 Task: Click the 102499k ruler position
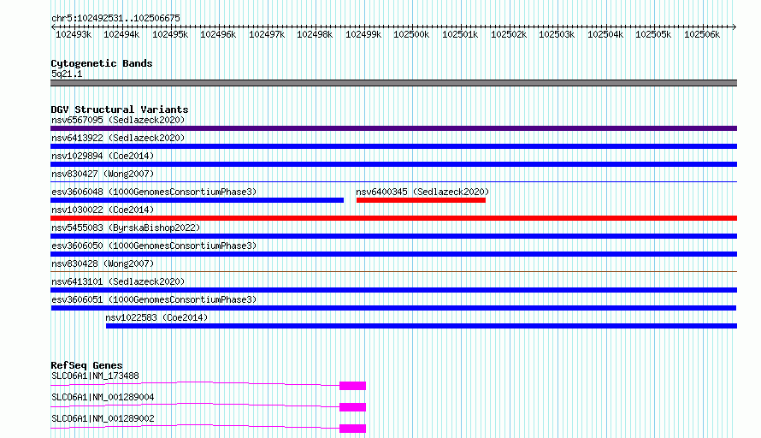363,34
